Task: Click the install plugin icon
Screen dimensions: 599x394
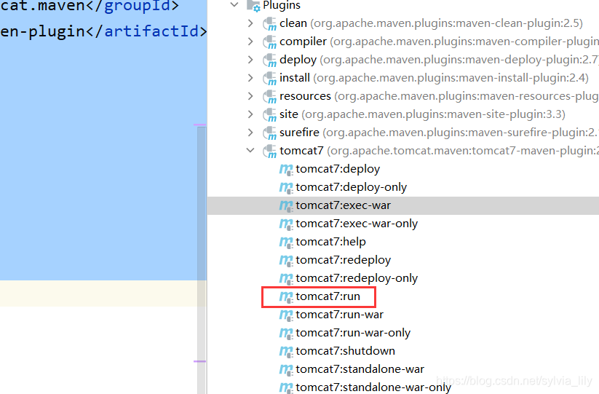Action: click(x=270, y=79)
